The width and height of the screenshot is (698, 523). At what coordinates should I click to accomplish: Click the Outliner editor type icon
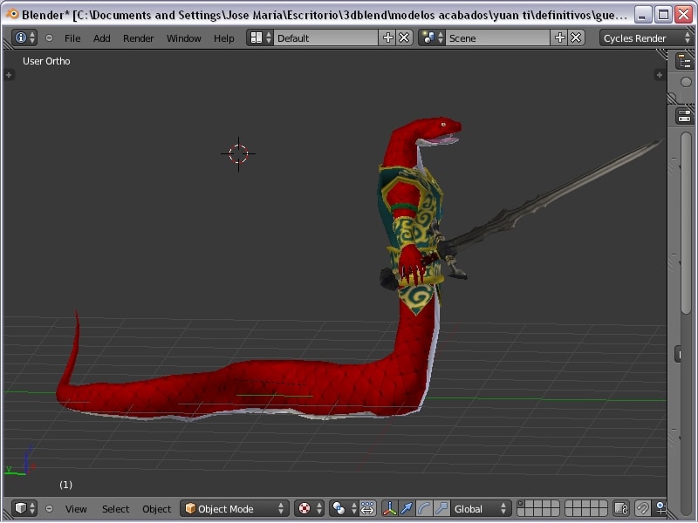coord(685,61)
